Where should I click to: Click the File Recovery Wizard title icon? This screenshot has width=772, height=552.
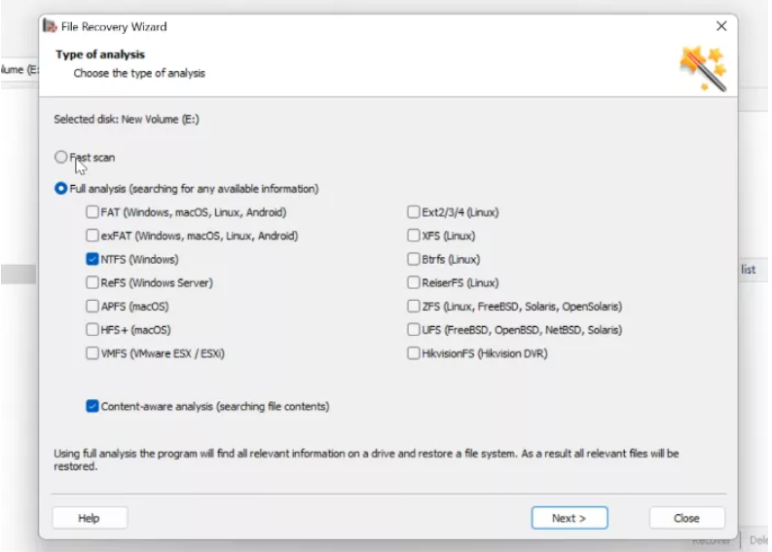[50, 26]
